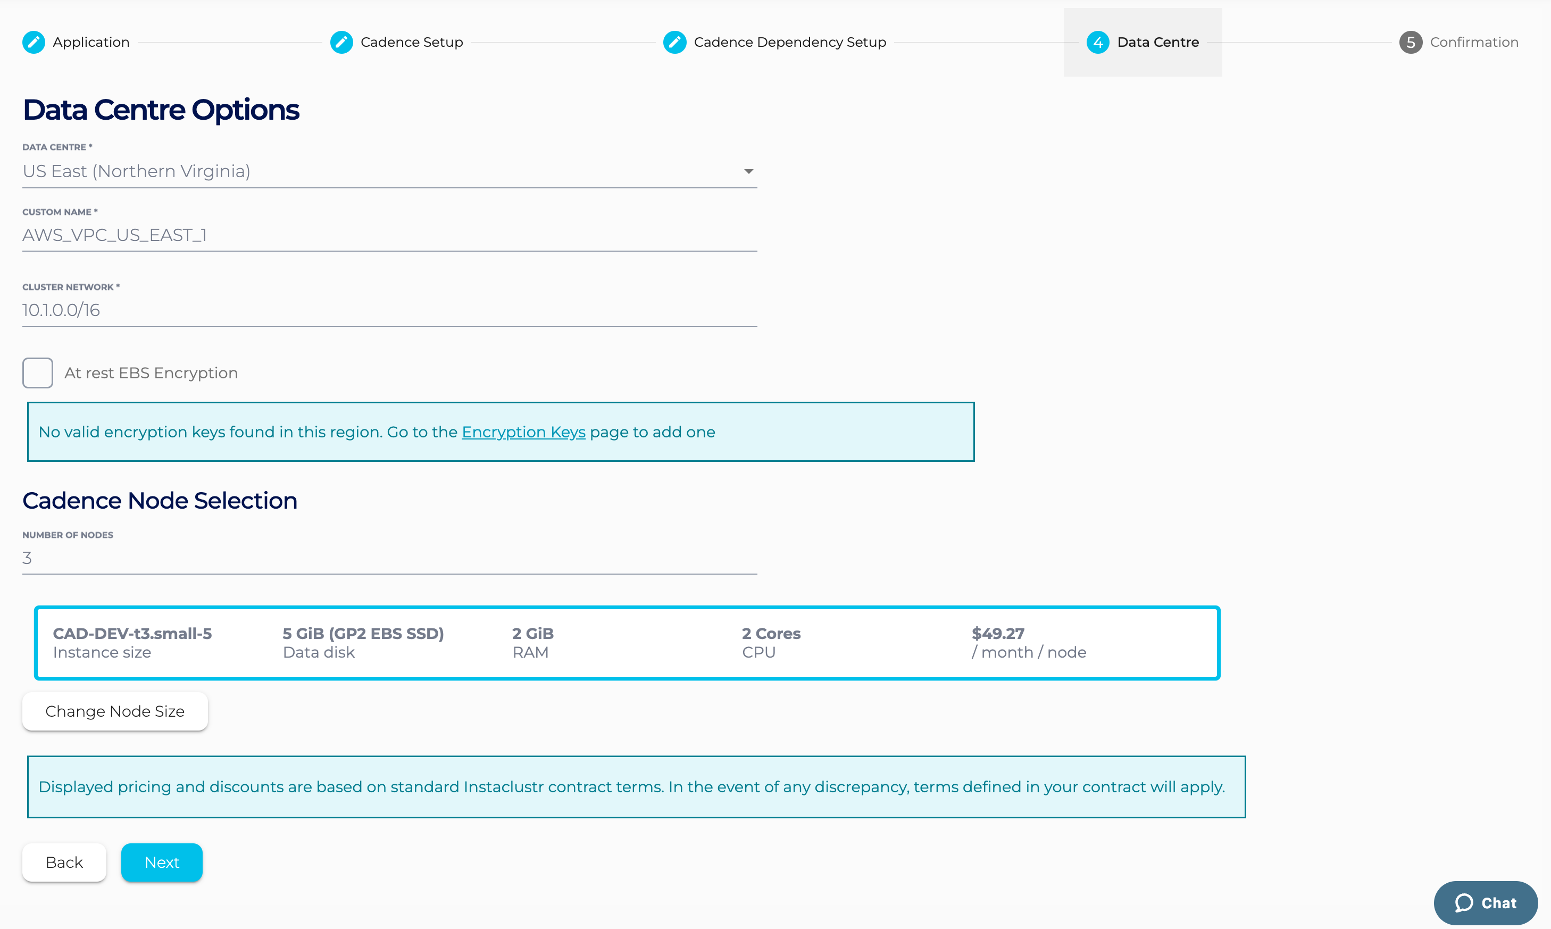
Task: Follow the Encryption Keys link
Action: (523, 432)
